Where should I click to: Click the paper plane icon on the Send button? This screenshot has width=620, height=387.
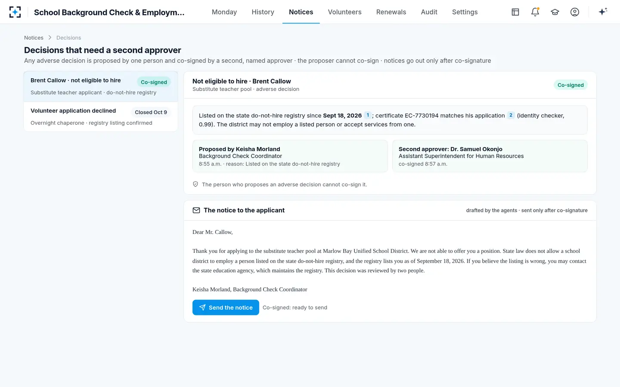pyautogui.click(x=202, y=307)
